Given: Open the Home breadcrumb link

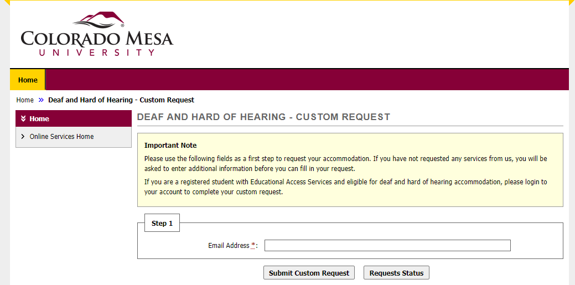Looking at the screenshot, I should click(25, 100).
